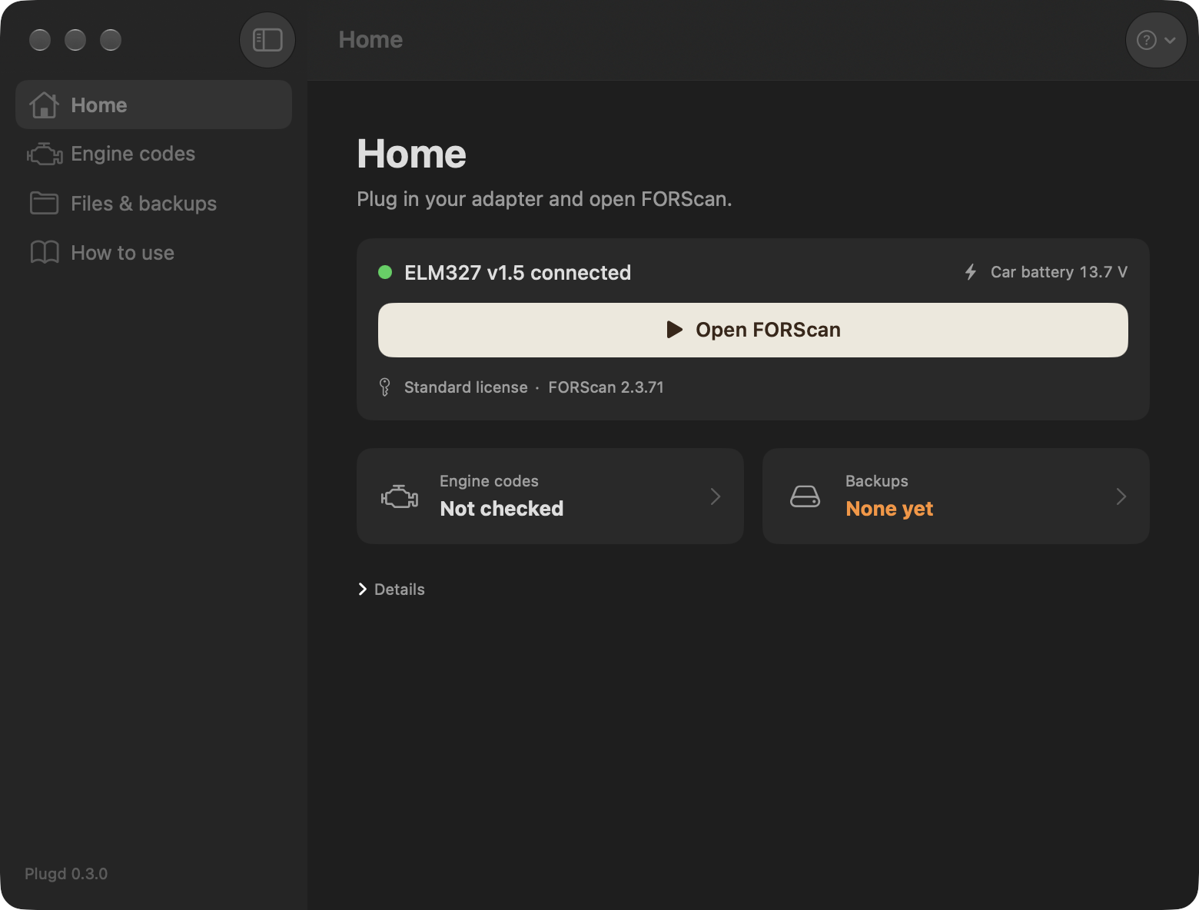Open the Backups None yet card
1199x910 pixels.
click(x=956, y=496)
